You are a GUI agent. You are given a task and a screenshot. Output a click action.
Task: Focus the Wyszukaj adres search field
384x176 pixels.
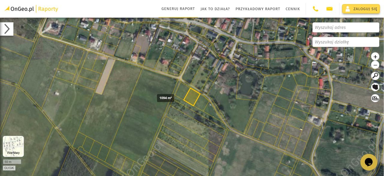(346, 28)
